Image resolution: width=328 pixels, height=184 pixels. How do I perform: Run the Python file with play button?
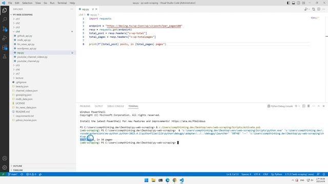click(x=306, y=9)
